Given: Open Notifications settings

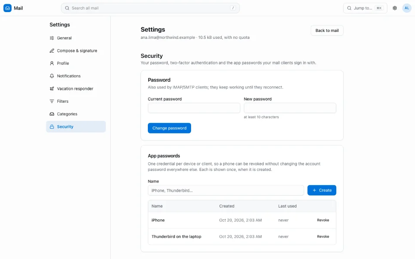Looking at the screenshot, I should point(76,76).
